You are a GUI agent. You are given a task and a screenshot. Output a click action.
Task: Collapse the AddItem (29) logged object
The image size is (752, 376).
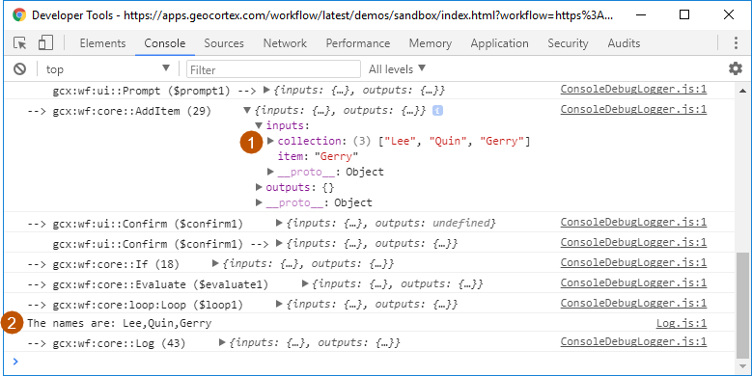pyautogui.click(x=247, y=111)
